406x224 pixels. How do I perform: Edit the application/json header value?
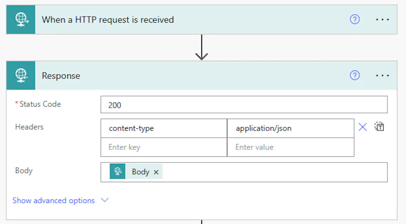click(290, 128)
